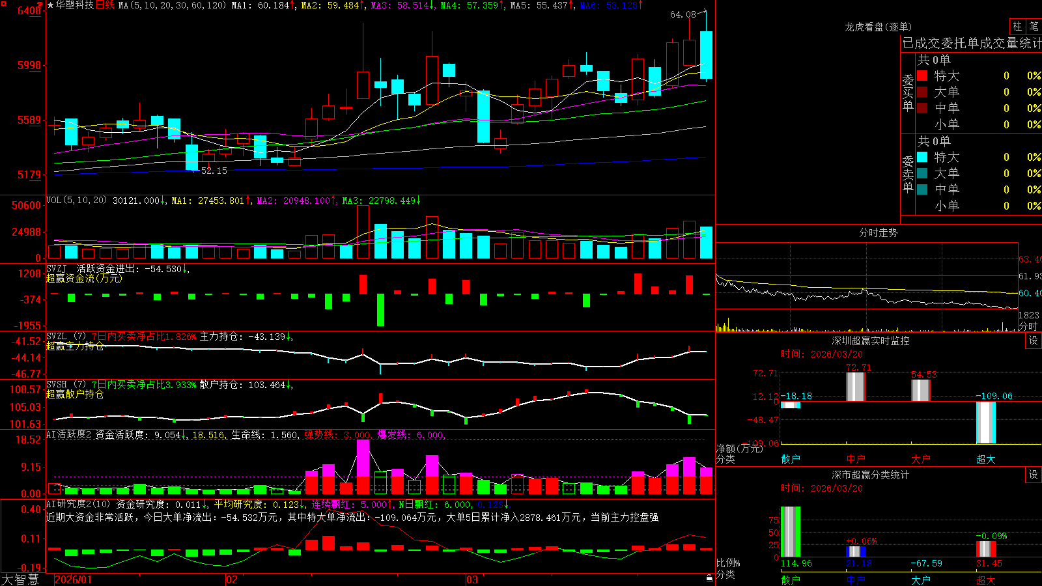Click the 小单 row under 委买单

tap(979, 124)
